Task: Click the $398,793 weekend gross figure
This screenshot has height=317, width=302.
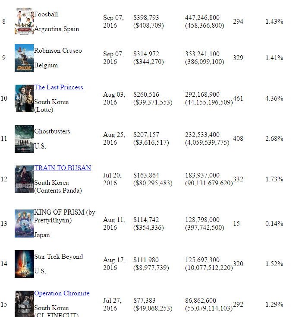Action: (146, 18)
